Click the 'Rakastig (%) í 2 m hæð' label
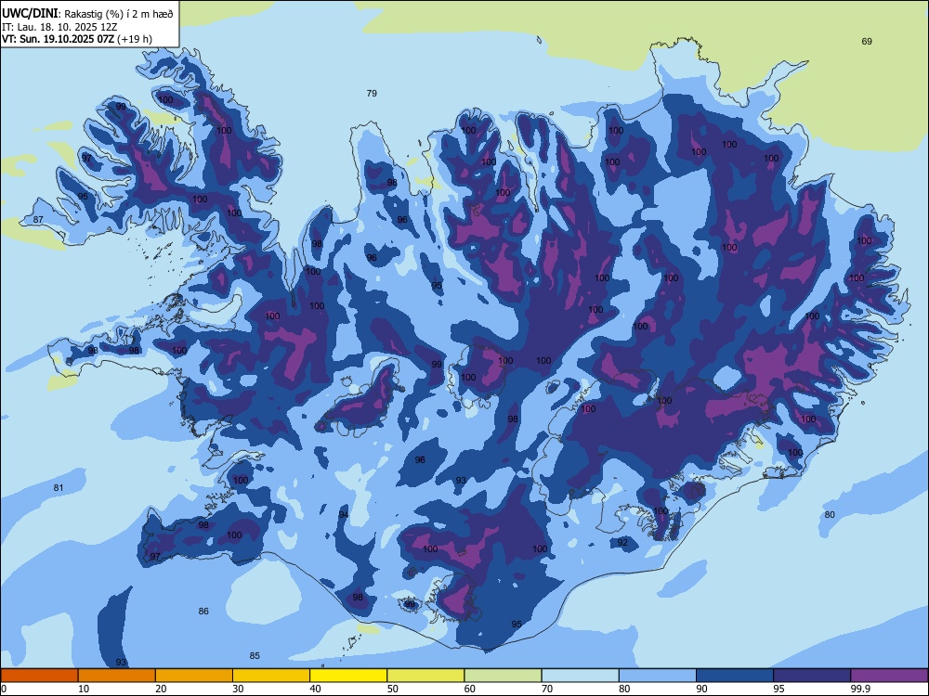Image resolution: width=929 pixels, height=696 pixels. 119,14
